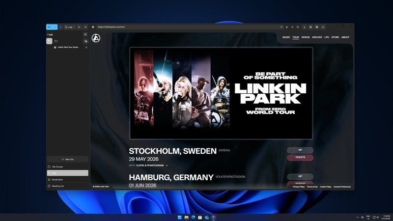This screenshot has height=221, width=393.
Task: Visit STORE in the site navigation
Action: 335,37
